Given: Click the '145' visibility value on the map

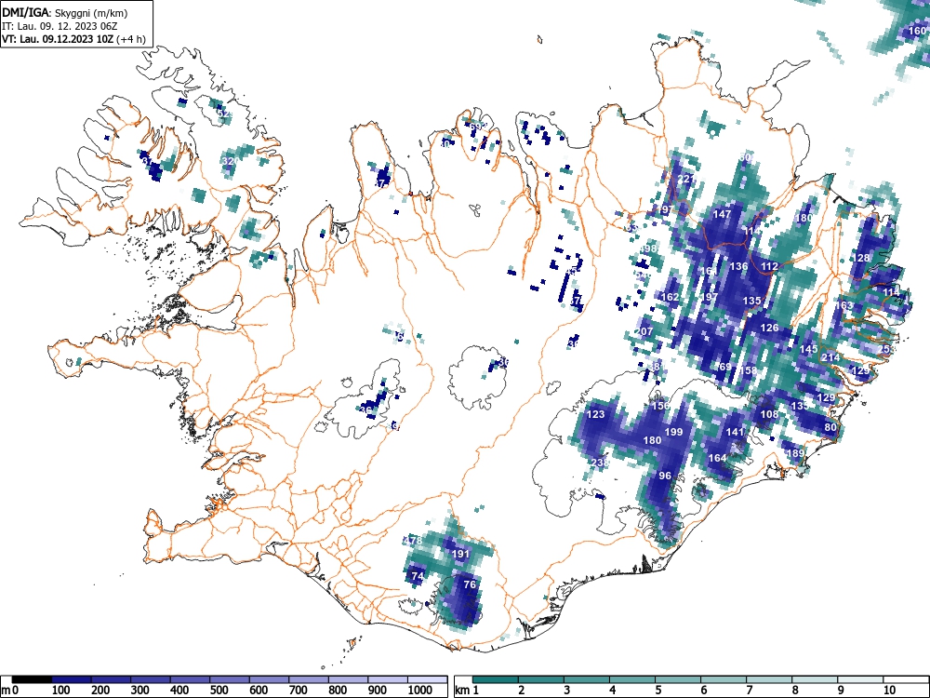Looking at the screenshot, I should [808, 350].
